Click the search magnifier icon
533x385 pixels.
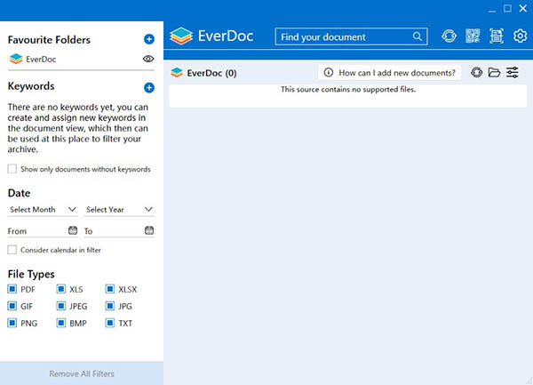pos(418,36)
